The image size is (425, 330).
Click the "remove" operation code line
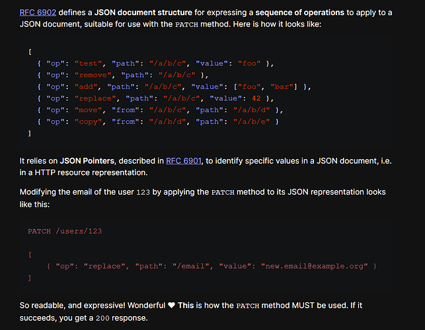click(x=123, y=75)
